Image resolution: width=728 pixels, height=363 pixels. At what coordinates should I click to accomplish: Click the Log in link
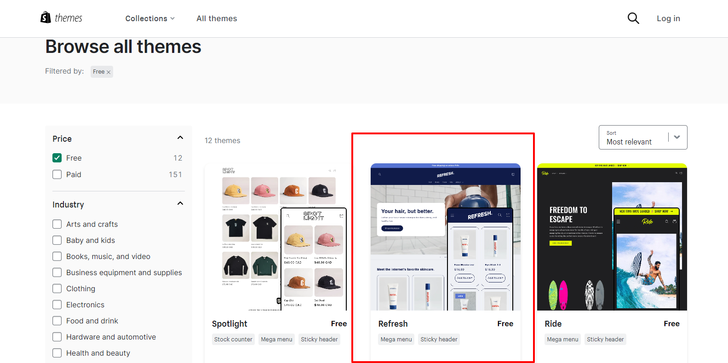(x=668, y=18)
